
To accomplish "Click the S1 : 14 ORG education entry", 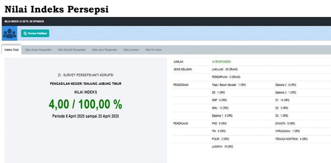I will point(282,100).
